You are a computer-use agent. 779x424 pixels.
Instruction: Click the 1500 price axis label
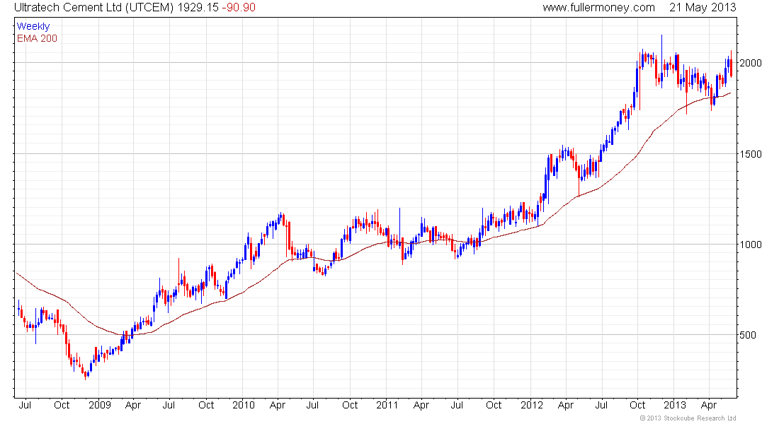[751, 154]
